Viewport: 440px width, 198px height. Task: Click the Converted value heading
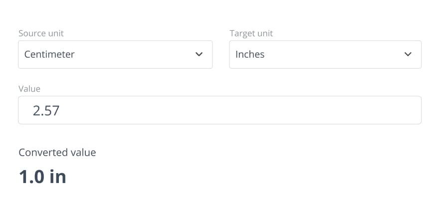click(57, 152)
